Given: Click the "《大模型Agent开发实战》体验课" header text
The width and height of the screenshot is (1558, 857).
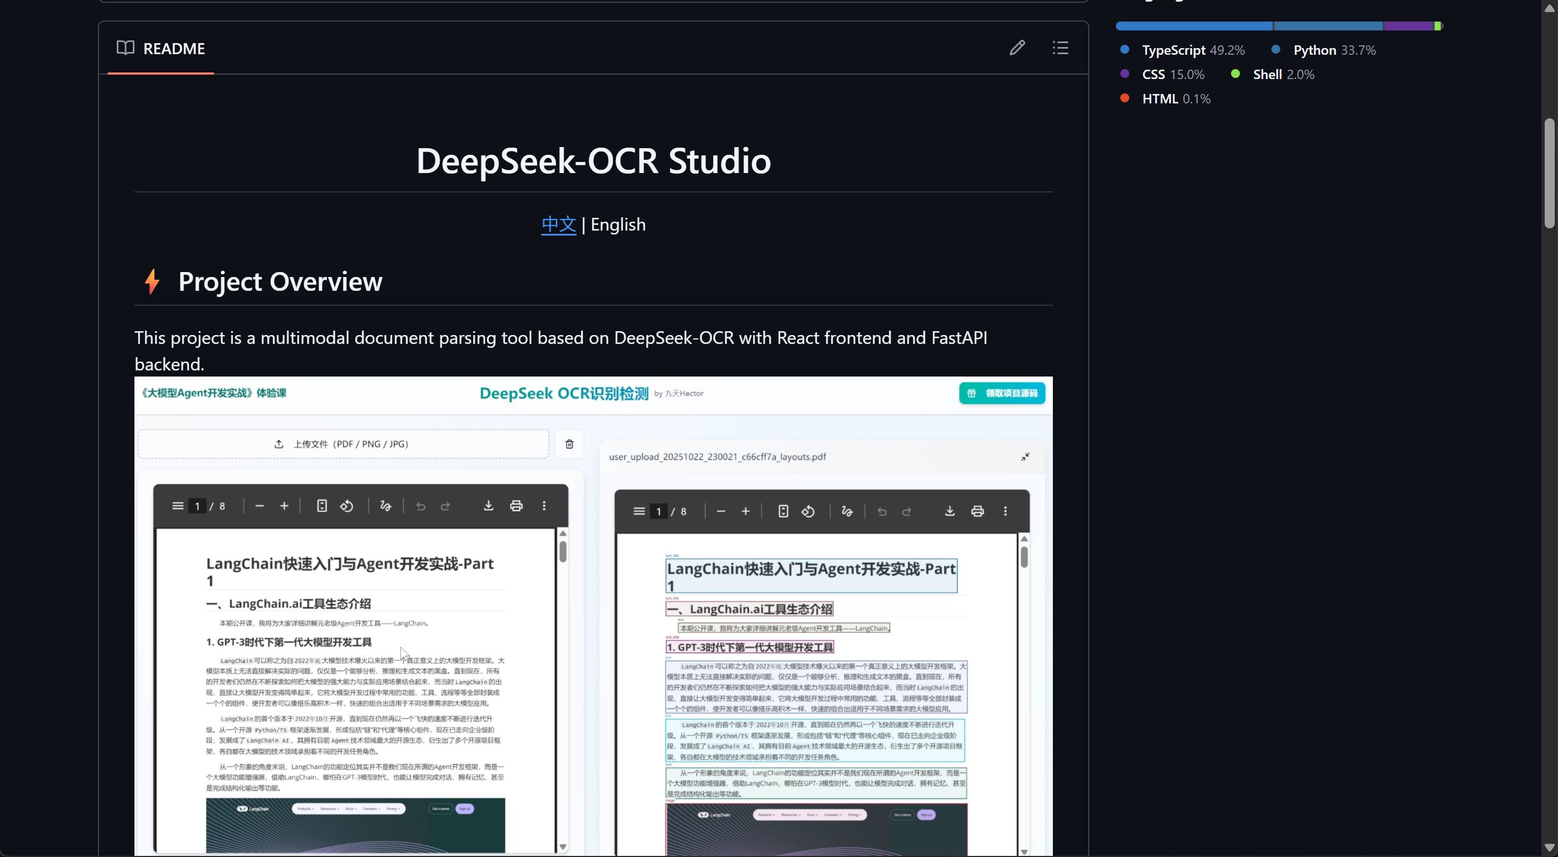Looking at the screenshot, I should point(213,393).
